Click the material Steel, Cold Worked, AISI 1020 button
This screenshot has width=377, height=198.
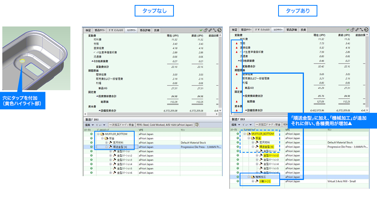click(x=165, y=125)
